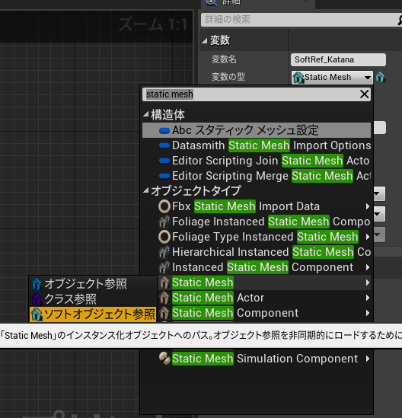Click icon of Static Mesh Actor row
Screen dimensions: 402x418
164,298
